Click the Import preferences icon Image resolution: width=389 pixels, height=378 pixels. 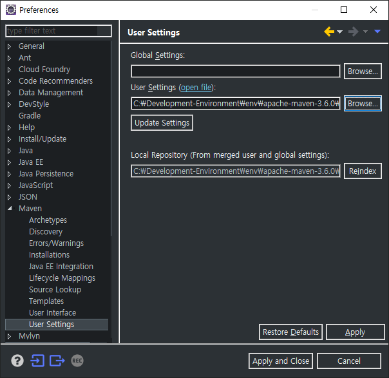tap(37, 361)
